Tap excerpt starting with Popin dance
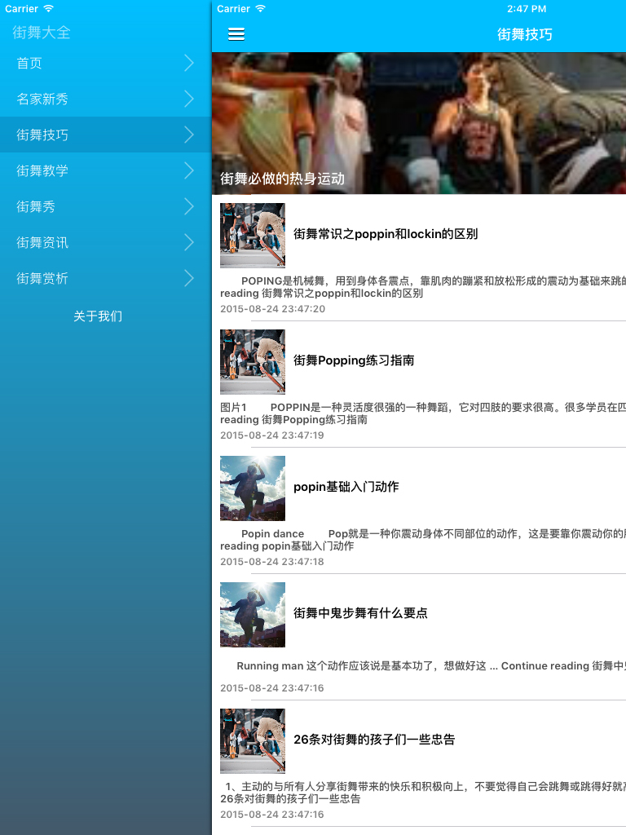 (x=423, y=540)
